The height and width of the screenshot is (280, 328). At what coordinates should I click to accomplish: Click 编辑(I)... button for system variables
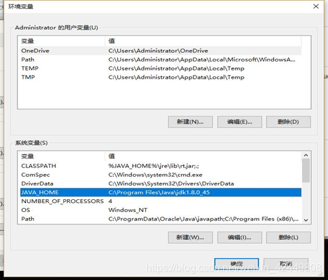(x=239, y=237)
